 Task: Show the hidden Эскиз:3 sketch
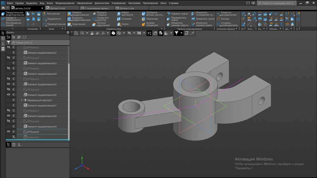tap(9, 58)
